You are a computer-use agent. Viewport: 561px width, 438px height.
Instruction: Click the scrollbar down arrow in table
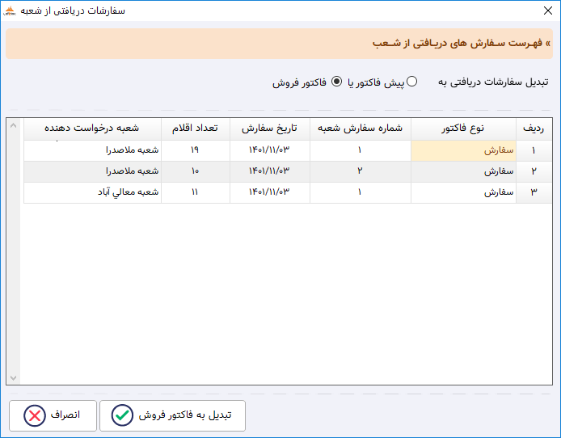point(13,378)
